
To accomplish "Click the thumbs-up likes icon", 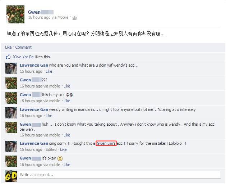I will pos(8,57).
